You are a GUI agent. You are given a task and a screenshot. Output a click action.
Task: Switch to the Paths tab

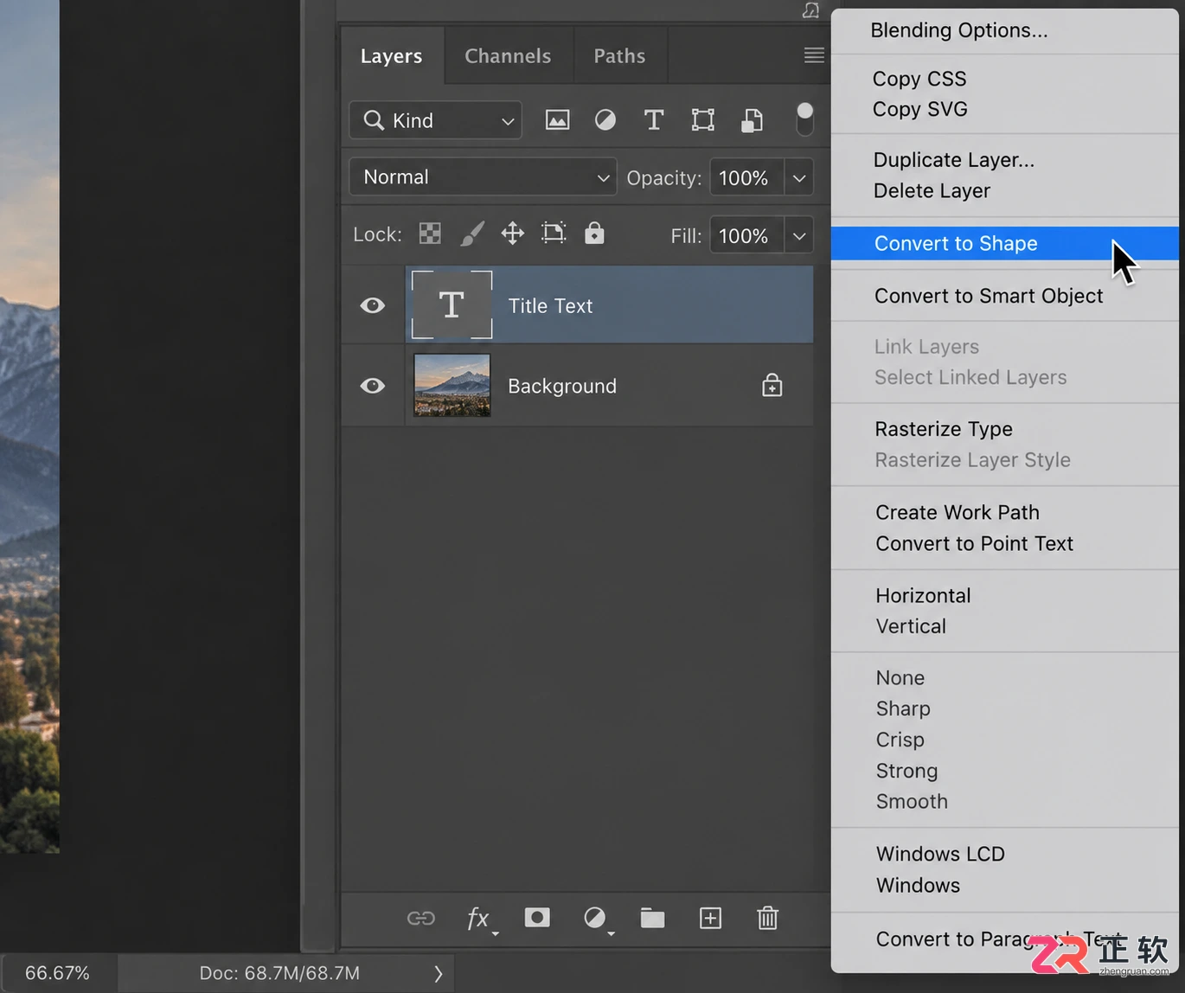point(619,56)
